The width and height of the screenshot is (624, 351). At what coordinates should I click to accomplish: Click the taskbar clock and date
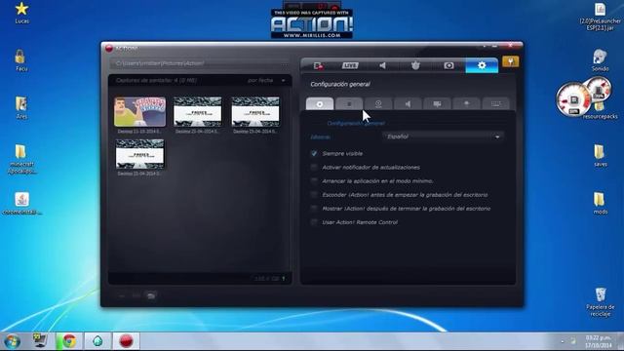599,341
